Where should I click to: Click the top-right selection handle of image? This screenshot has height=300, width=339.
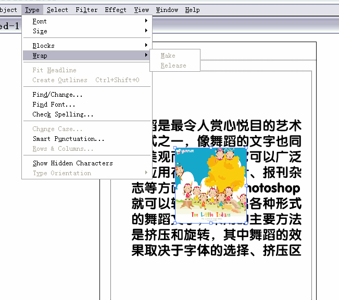[246, 148]
